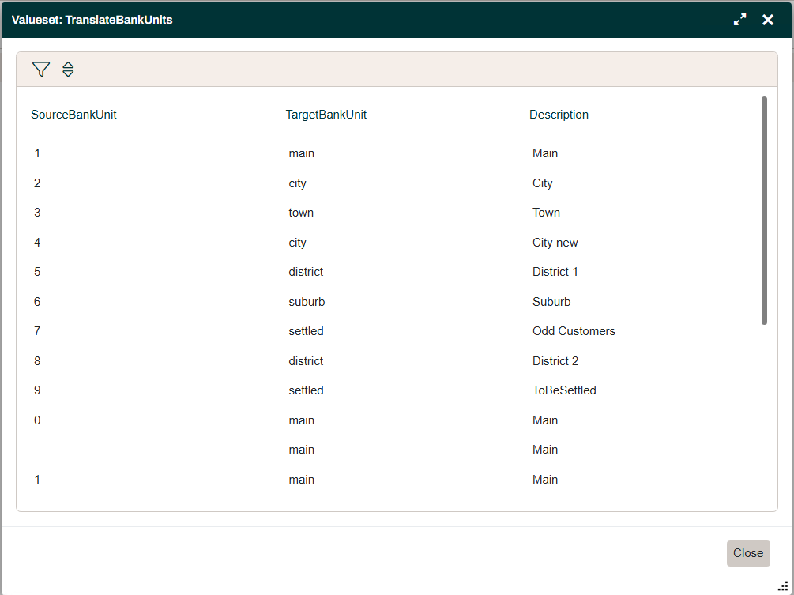Select the ToBeSettled row
This screenshot has height=595, width=794.
[564, 390]
